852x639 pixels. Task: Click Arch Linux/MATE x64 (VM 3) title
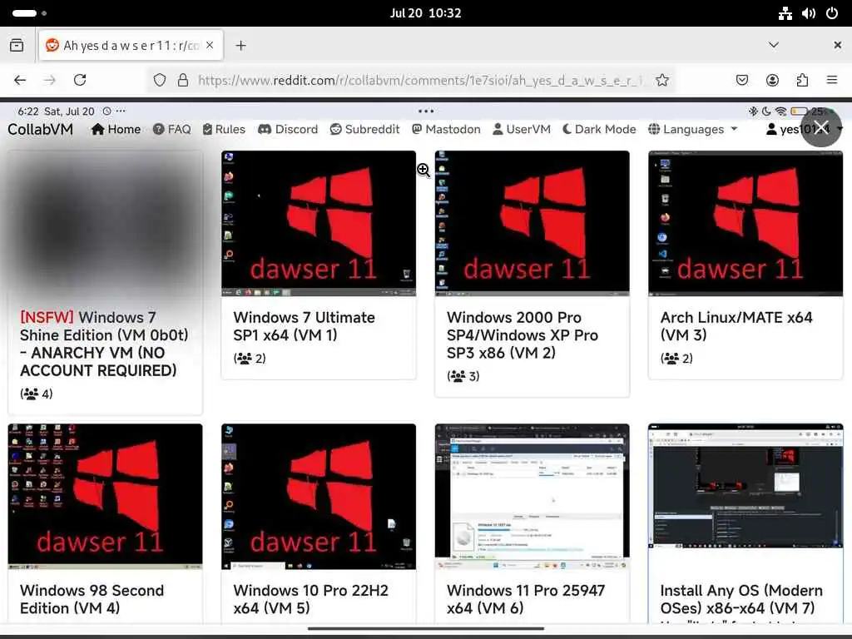point(736,326)
